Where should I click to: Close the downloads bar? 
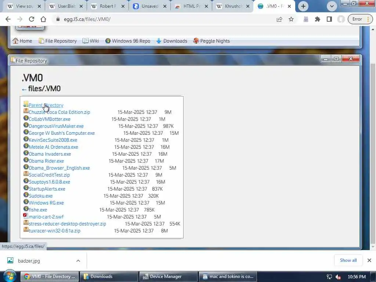[369, 260]
